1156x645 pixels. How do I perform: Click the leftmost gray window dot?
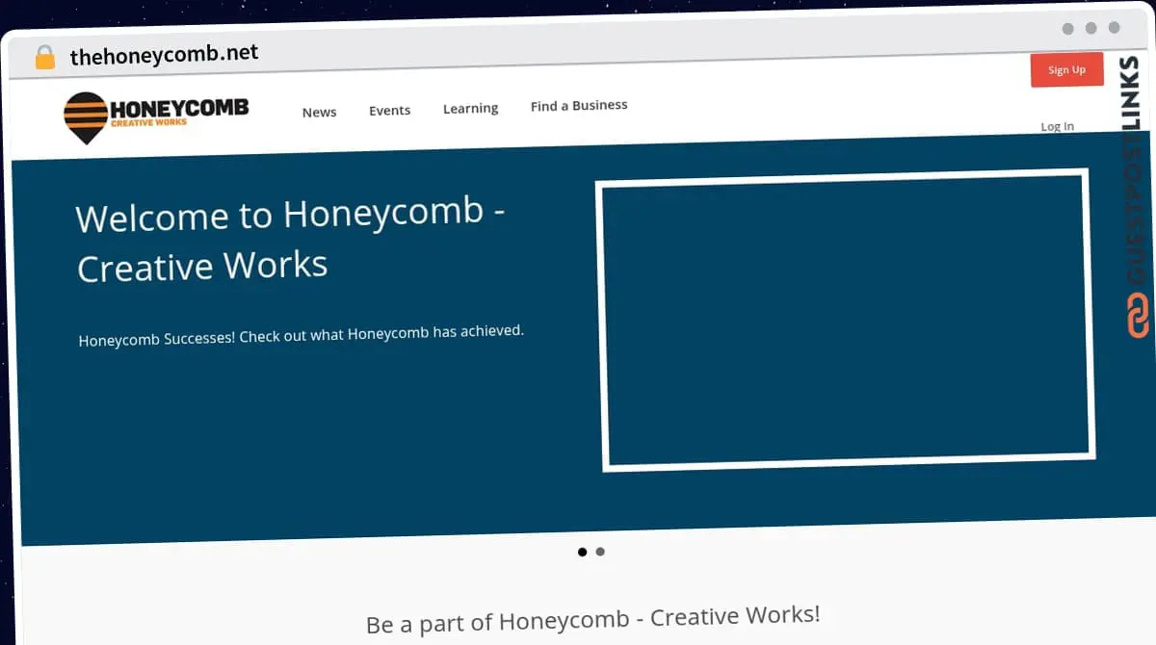click(1067, 29)
